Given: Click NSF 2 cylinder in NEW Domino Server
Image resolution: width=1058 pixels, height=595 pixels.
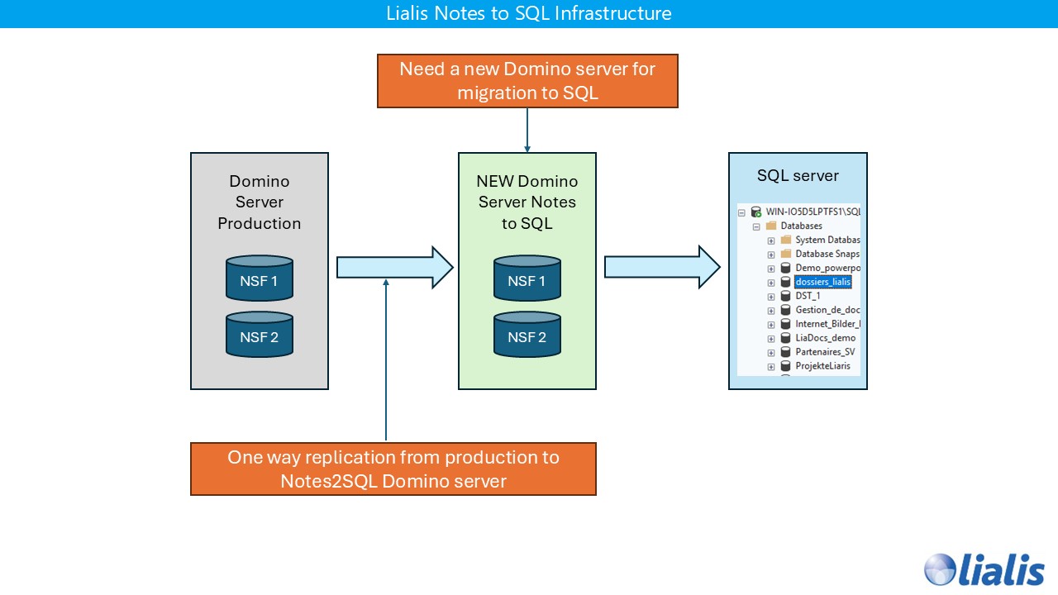Looking at the screenshot, I should tap(527, 335).
